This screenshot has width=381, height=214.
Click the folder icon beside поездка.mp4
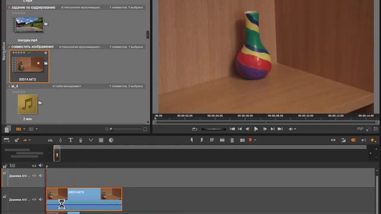coord(46,24)
